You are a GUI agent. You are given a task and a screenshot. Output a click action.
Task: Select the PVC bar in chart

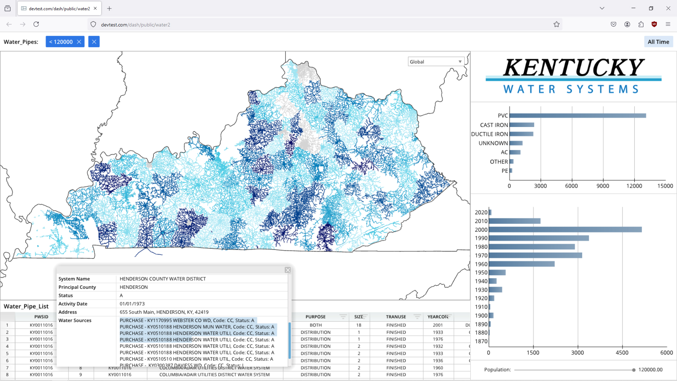(577, 116)
